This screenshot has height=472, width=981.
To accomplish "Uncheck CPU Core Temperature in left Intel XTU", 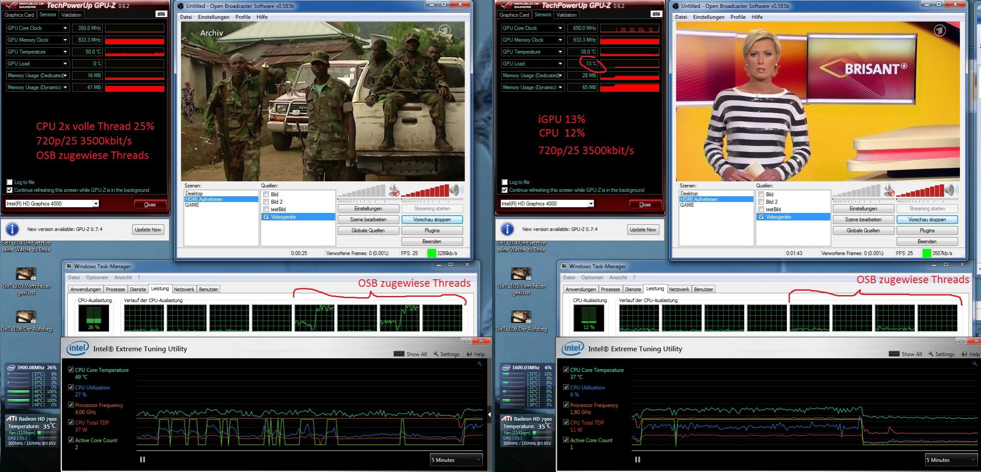I will (x=71, y=370).
